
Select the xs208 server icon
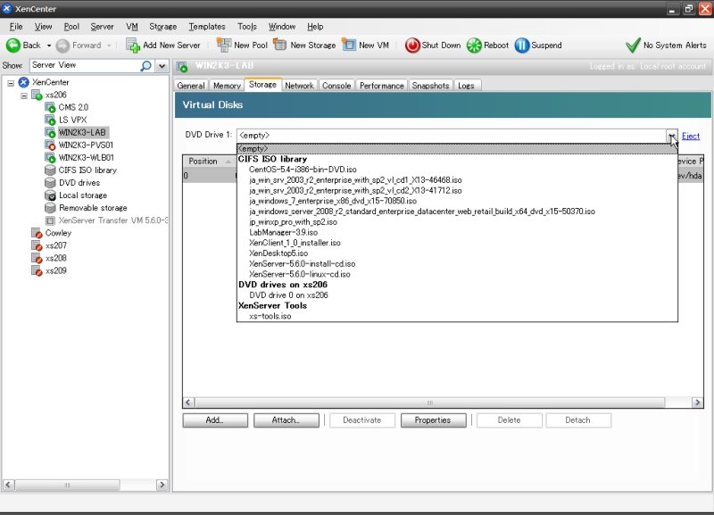pos(37,258)
